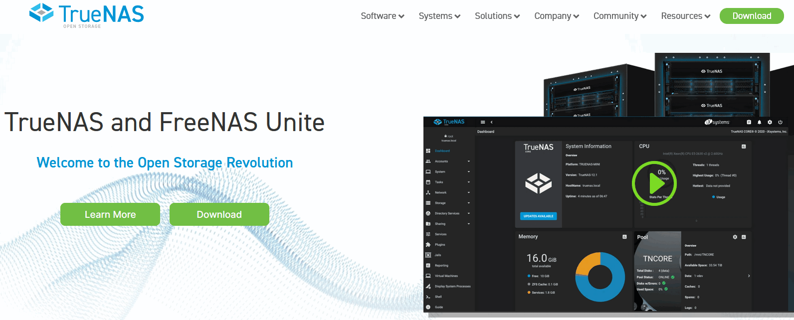This screenshot has width=794, height=320.
Task: Click the "Threads: 1 threads" line
Action: 706,165
